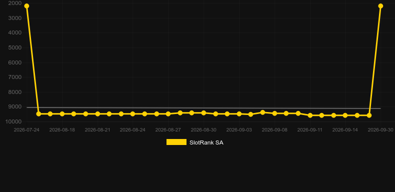Image resolution: width=395 pixels, height=192 pixels.
Task: Click the yellow SlotRank SA legend swatch
Action: [176, 142]
